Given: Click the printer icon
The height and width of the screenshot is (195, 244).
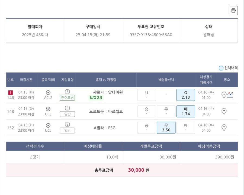Looking at the screenshot, I should [x=233, y=10].
